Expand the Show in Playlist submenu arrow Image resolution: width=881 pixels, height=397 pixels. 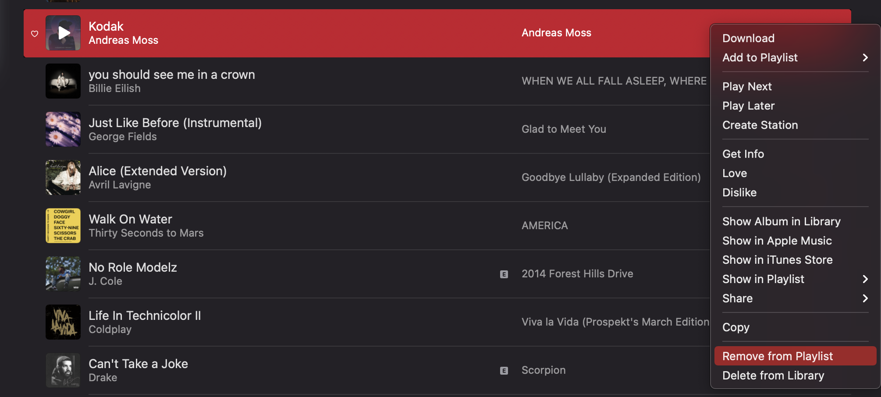point(865,279)
